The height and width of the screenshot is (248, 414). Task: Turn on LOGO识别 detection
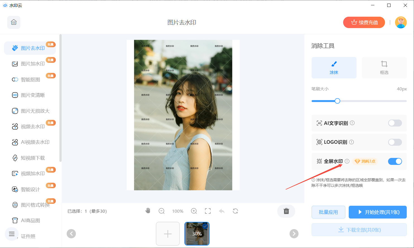point(395,142)
